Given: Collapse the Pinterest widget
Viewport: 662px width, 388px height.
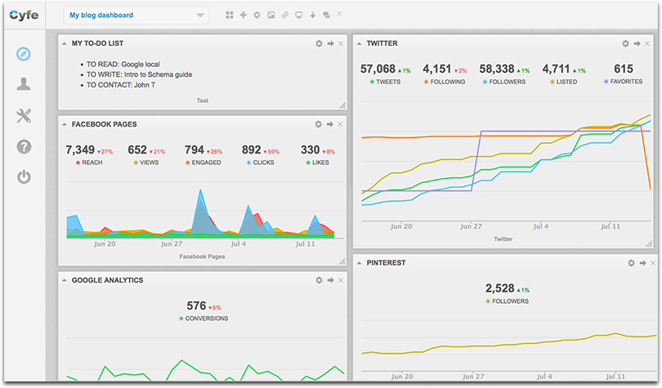Looking at the screenshot, I should tap(643, 263).
